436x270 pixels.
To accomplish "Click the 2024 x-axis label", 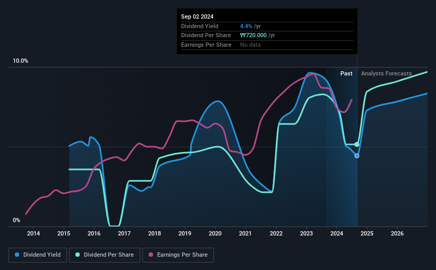I will coord(337,233).
